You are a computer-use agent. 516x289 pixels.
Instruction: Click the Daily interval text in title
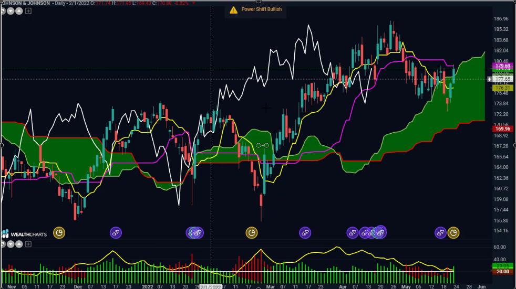click(60, 3)
